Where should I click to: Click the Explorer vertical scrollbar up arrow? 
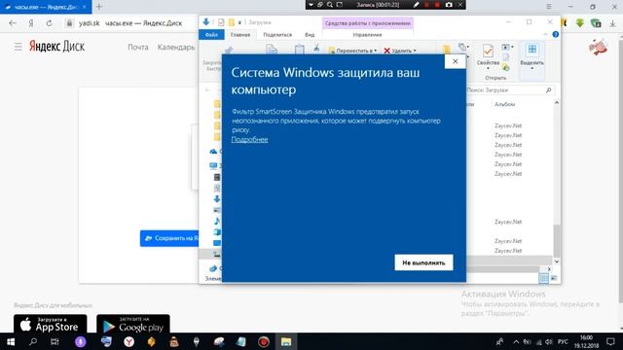556,103
